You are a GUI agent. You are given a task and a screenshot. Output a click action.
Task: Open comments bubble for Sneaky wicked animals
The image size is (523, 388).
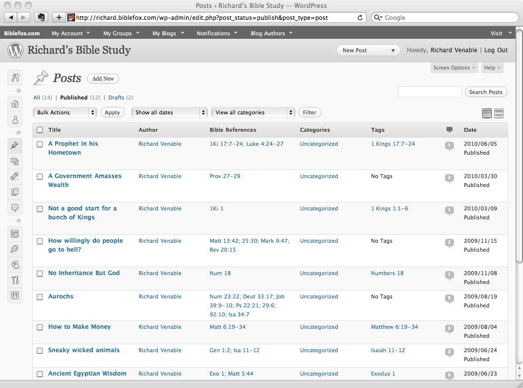coord(449,352)
